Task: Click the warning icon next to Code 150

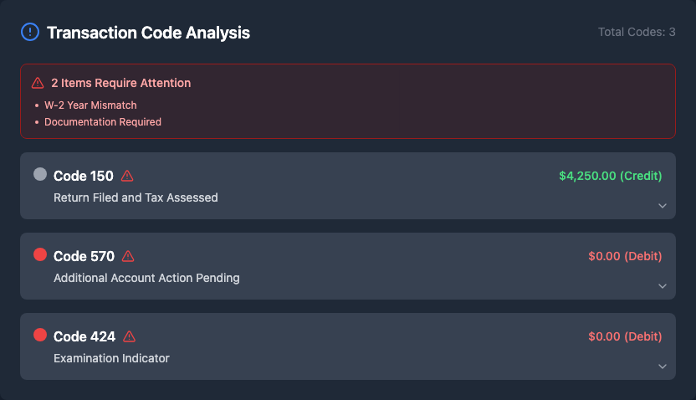Action: pyautogui.click(x=127, y=176)
